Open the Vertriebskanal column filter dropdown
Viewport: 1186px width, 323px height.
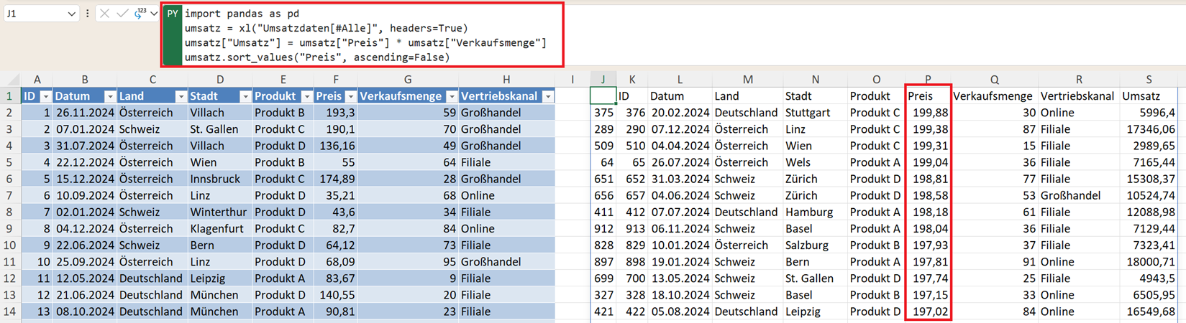pos(548,96)
